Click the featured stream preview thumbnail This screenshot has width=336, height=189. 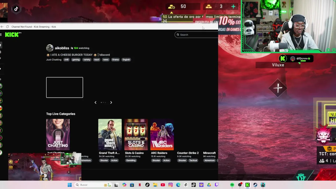pyautogui.click(x=65, y=87)
